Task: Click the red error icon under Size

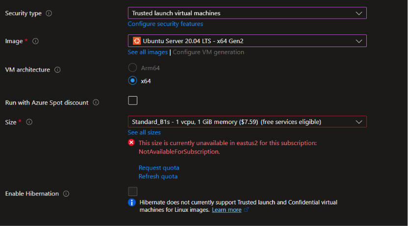Action: pyautogui.click(x=131, y=143)
